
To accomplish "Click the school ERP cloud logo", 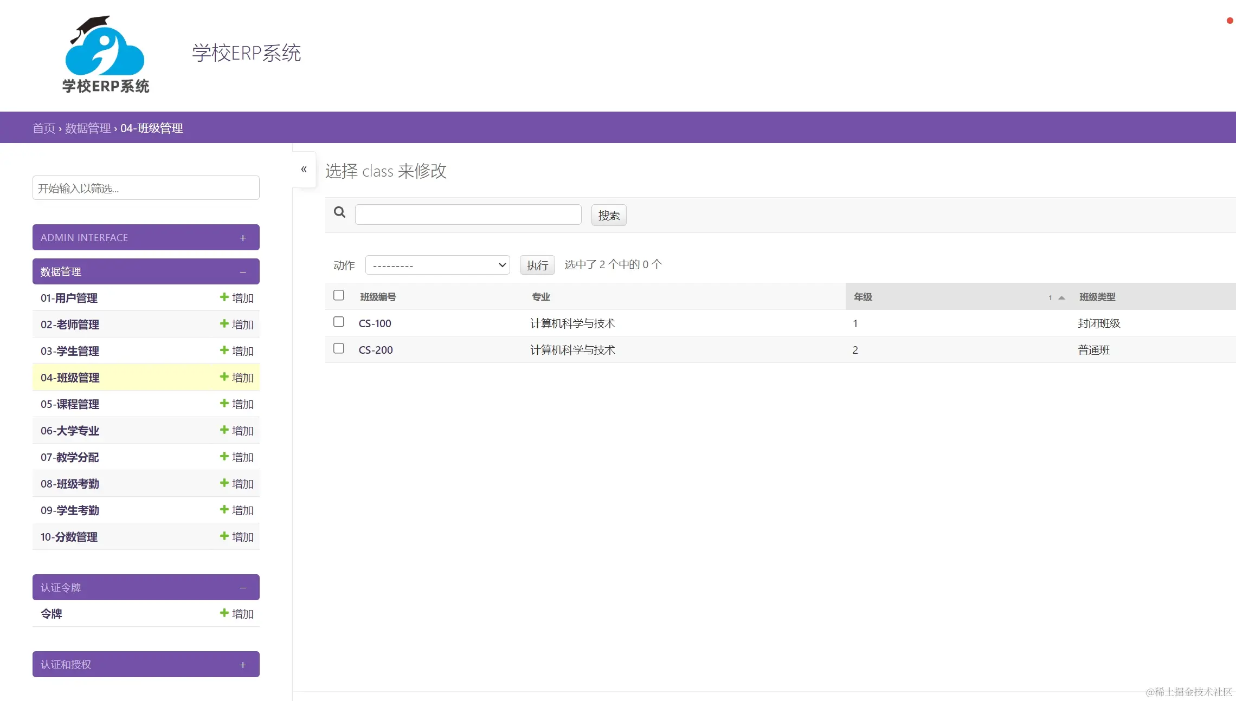I will click(x=105, y=54).
